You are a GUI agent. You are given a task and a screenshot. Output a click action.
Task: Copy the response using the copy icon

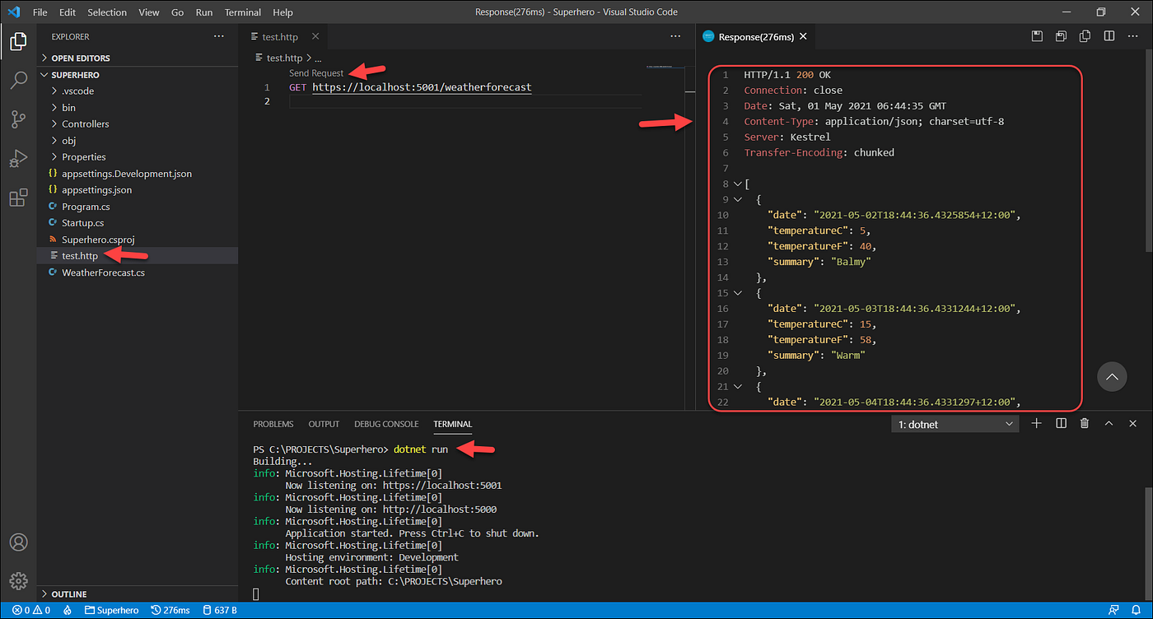click(x=1085, y=35)
